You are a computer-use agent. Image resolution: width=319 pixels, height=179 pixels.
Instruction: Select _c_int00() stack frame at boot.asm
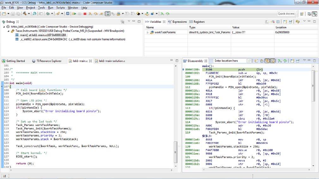tap(71, 39)
